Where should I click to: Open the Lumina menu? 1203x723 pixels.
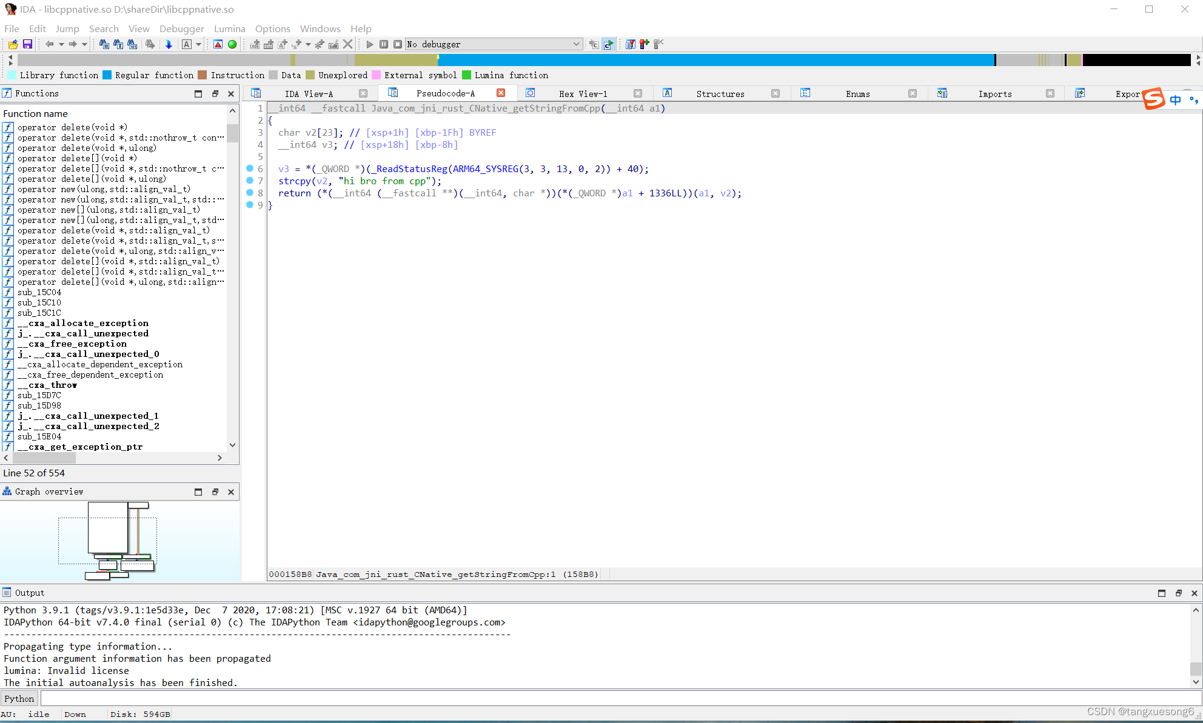(x=230, y=28)
